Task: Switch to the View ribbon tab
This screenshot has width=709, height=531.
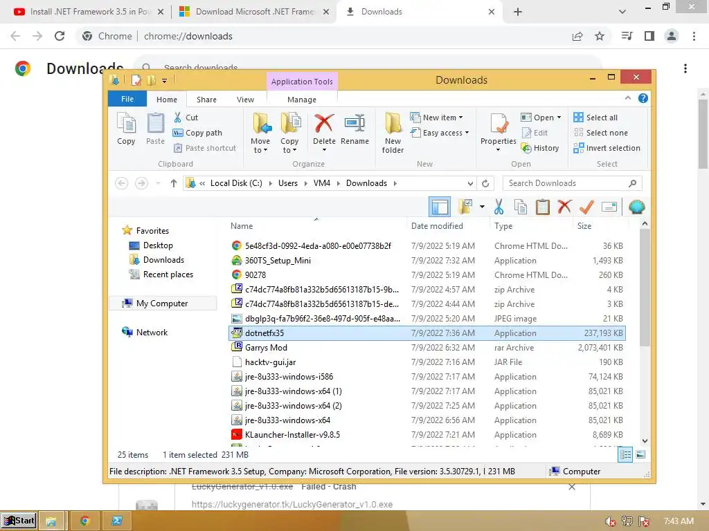Action: (246, 100)
